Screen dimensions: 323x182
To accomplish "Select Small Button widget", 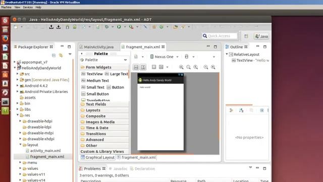I will (x=95, y=94).
